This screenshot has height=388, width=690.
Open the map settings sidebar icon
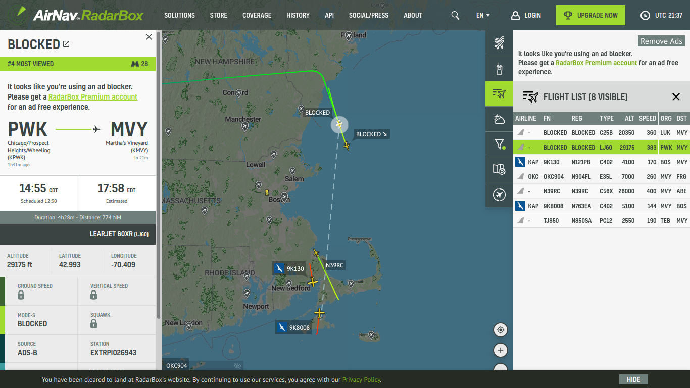[499, 169]
